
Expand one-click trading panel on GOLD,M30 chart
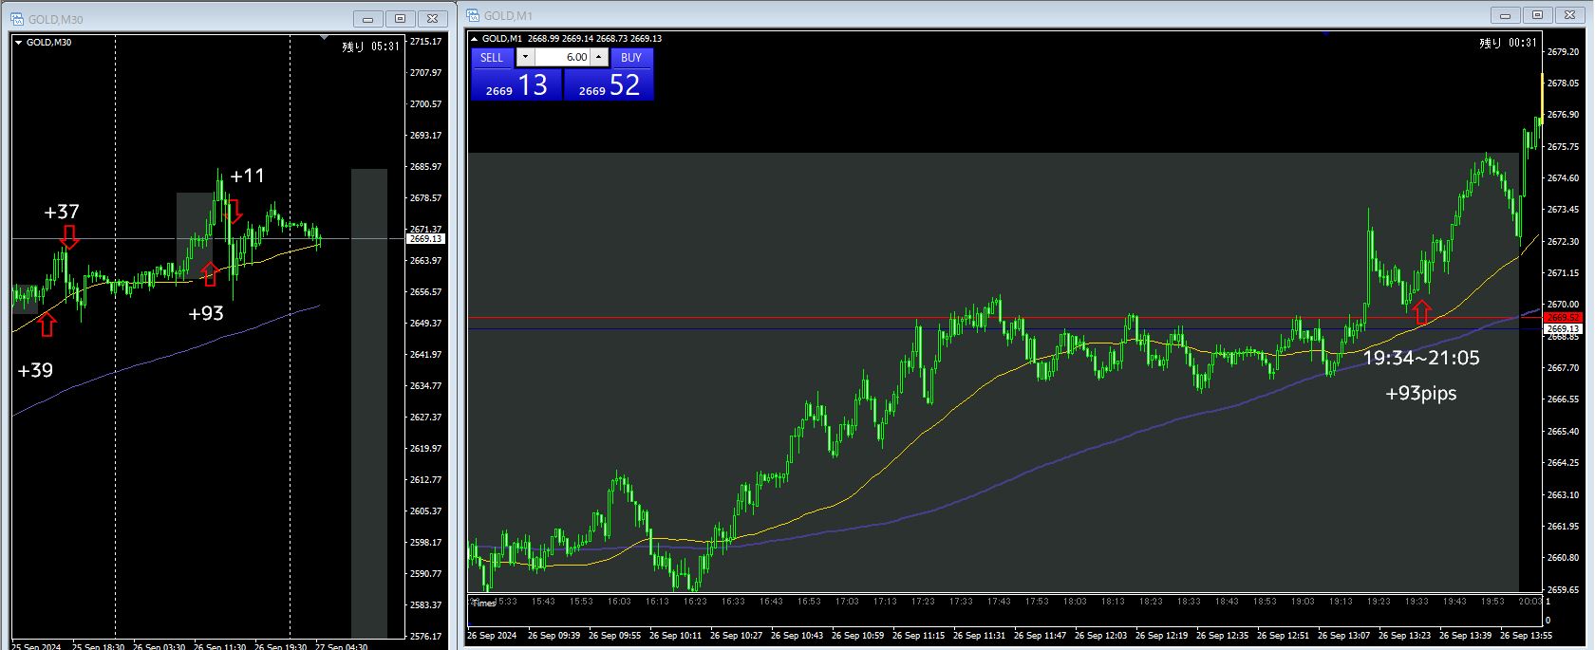pos(18,42)
